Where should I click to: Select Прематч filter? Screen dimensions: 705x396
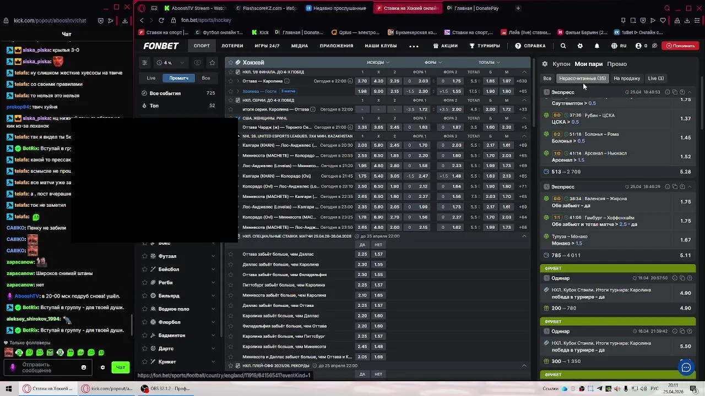tap(179, 78)
